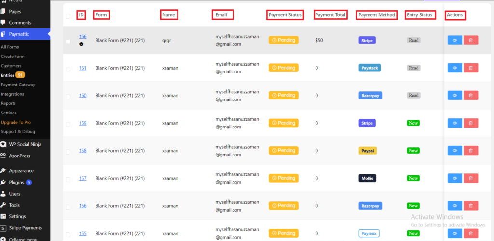
Task: Click the Payment Method column header
Action: point(377,15)
